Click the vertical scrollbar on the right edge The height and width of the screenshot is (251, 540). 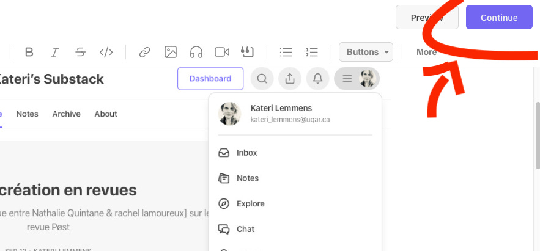tap(538, 136)
